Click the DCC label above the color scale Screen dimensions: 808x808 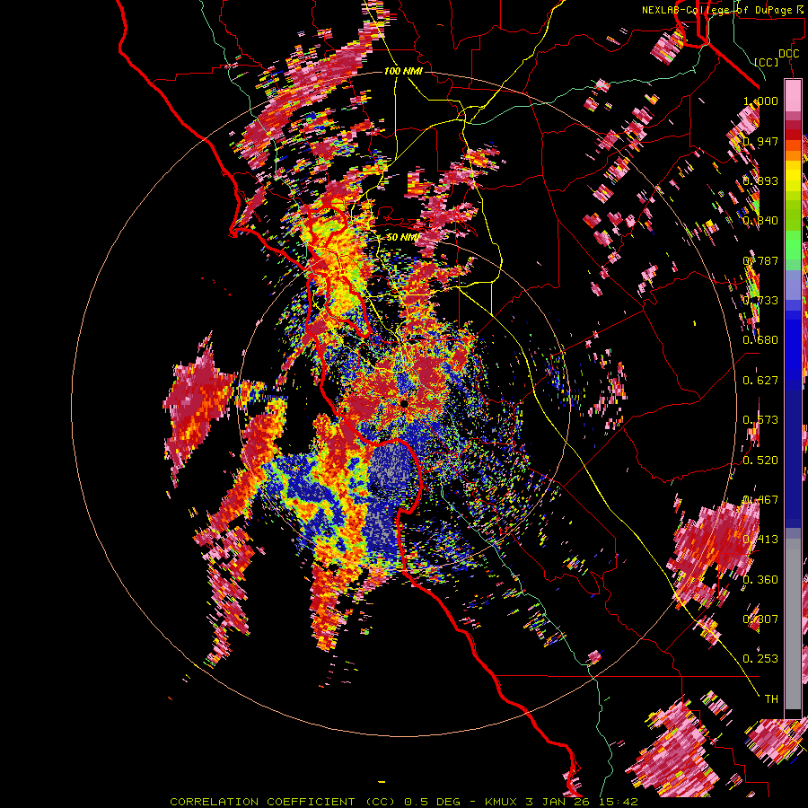click(788, 54)
